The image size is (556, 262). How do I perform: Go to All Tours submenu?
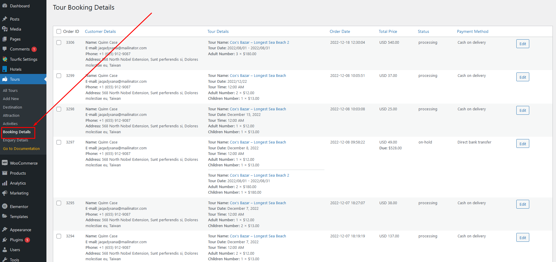[x=10, y=91]
